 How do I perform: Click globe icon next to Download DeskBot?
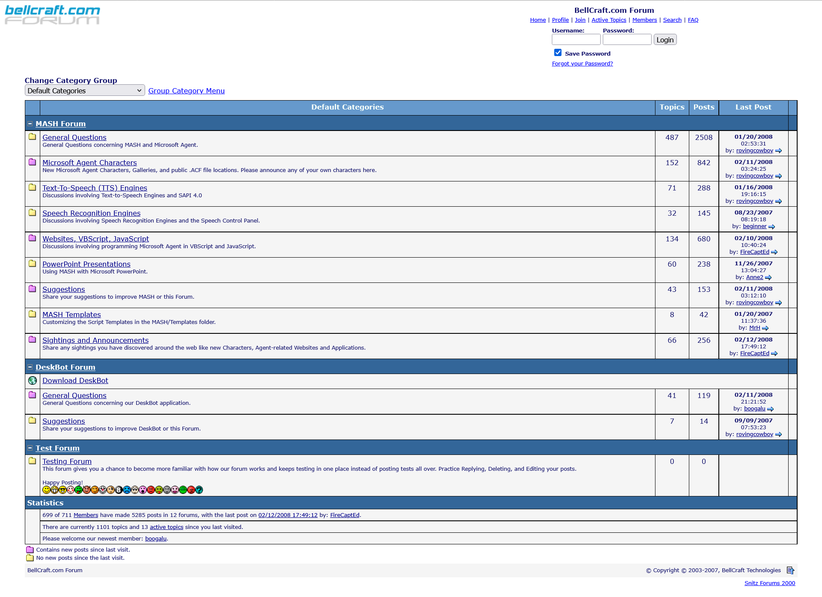point(33,380)
